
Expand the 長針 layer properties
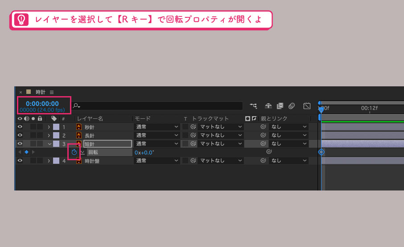tap(49, 135)
